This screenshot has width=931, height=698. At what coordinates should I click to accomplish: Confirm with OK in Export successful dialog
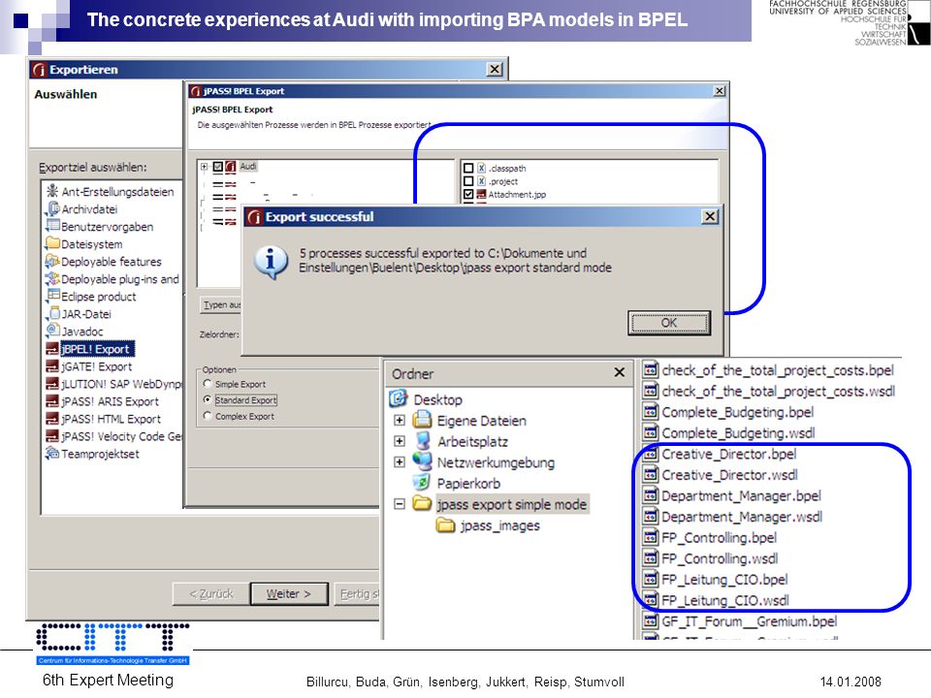[x=668, y=323]
